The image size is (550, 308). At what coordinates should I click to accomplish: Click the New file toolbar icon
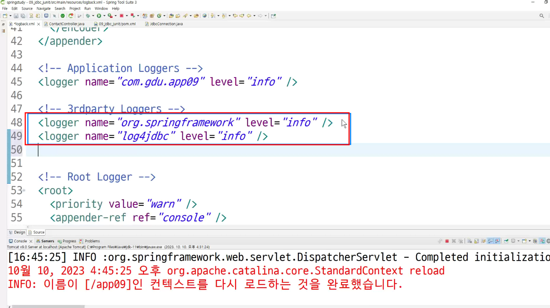[5, 16]
